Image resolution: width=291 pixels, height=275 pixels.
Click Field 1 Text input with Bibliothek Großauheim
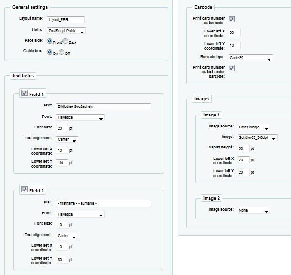(x=103, y=106)
